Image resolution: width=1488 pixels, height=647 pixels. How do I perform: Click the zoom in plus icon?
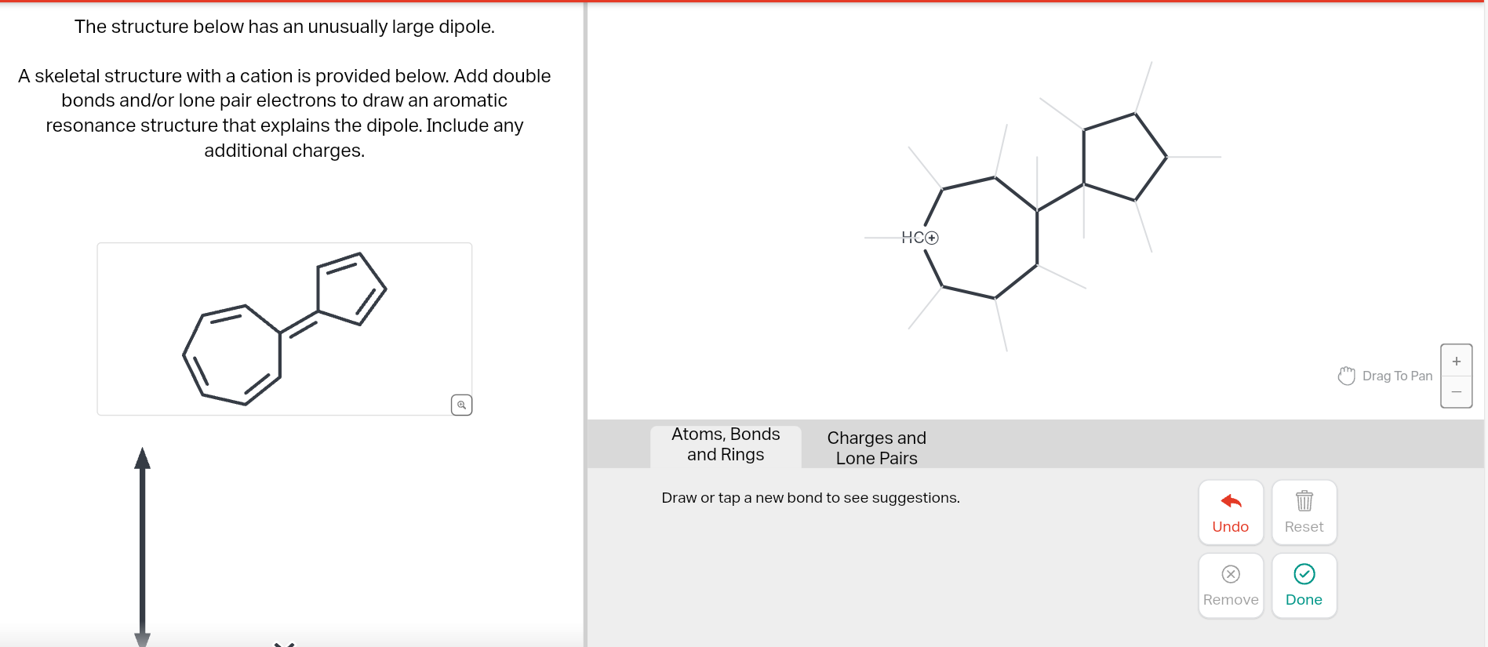coord(1456,360)
